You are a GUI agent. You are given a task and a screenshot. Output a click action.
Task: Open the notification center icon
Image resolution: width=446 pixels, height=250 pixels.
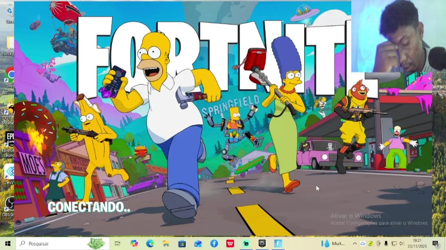click(x=435, y=244)
